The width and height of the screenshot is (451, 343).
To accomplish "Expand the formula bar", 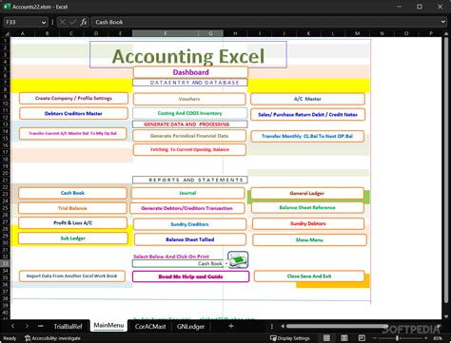I will point(443,22).
